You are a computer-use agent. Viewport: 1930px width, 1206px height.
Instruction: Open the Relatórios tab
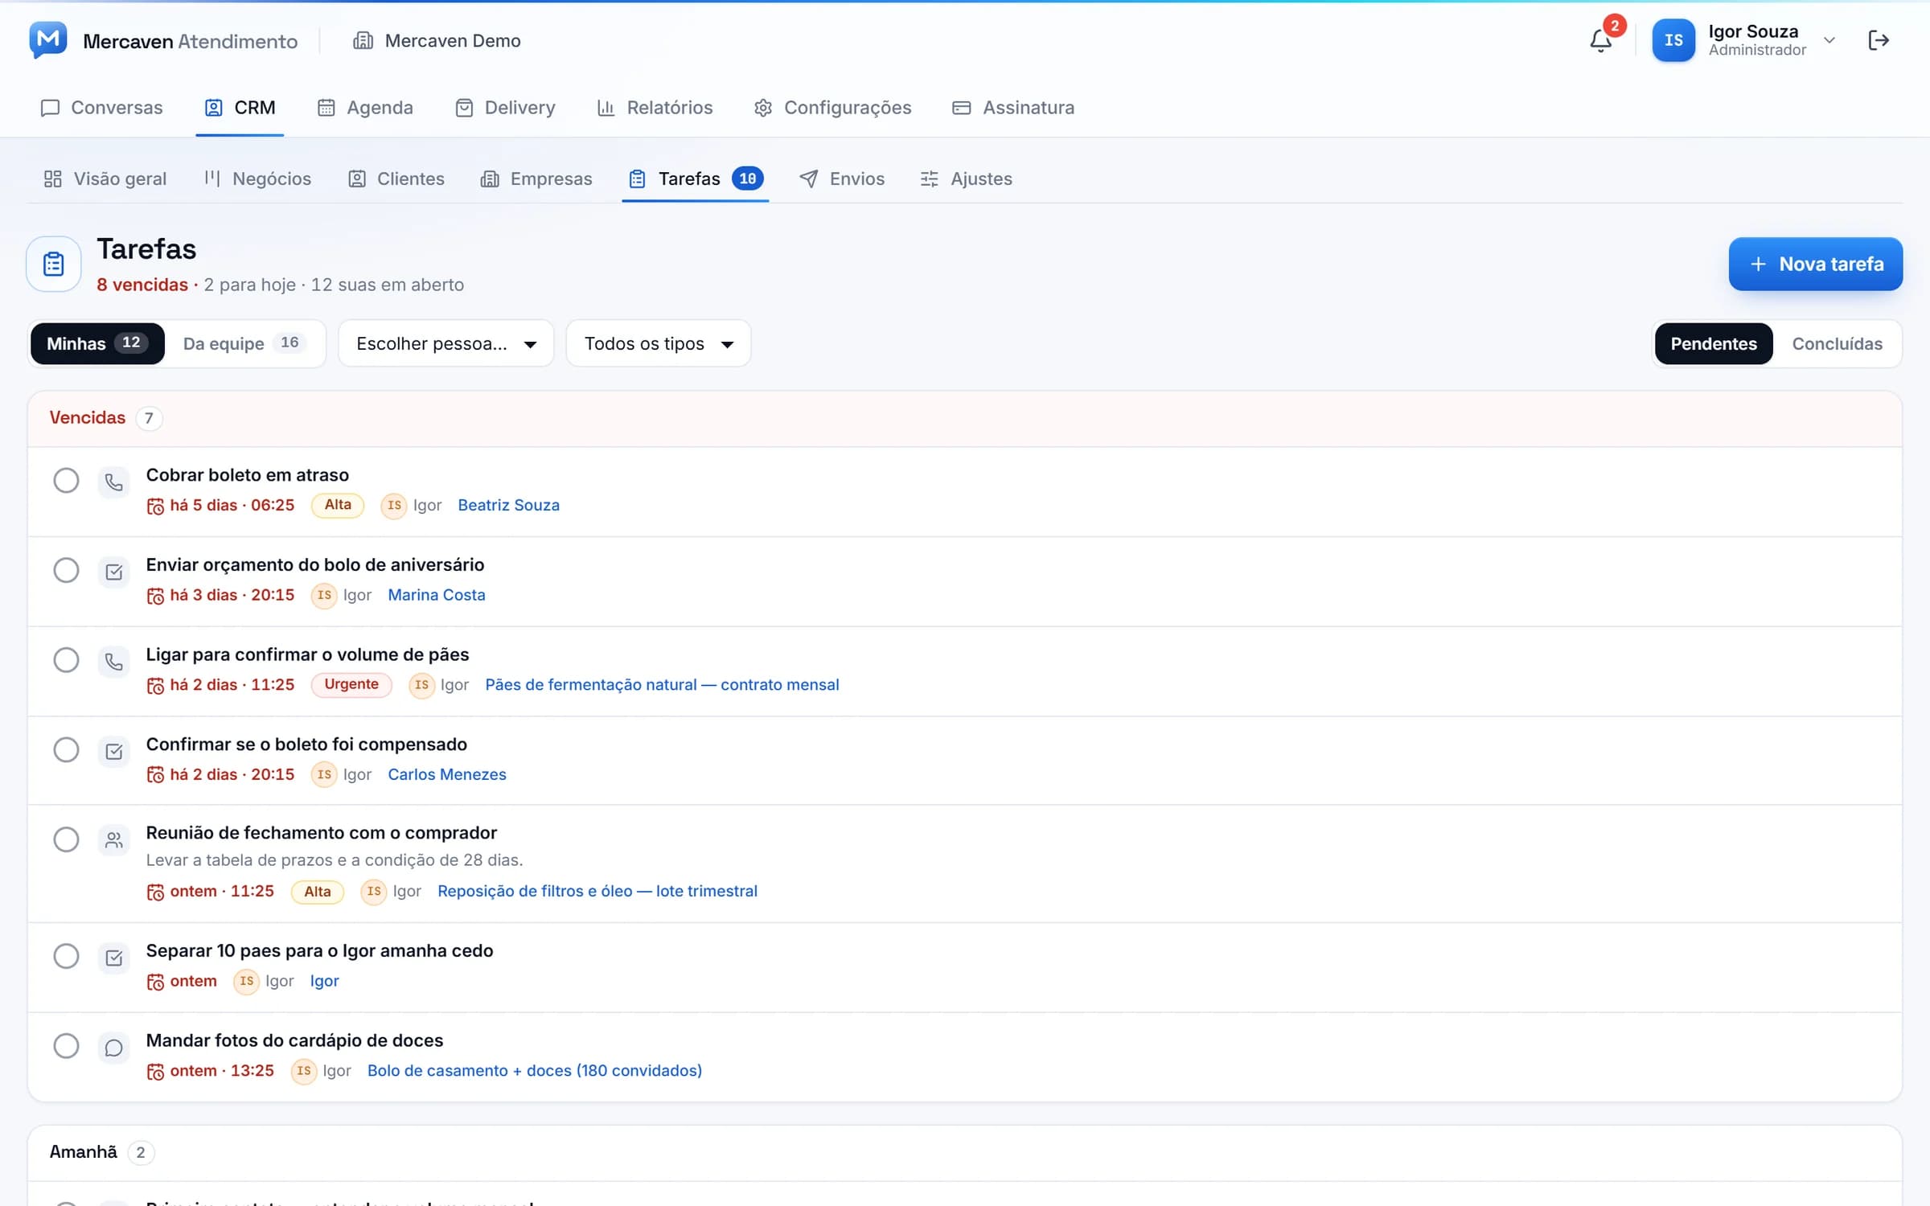click(655, 108)
